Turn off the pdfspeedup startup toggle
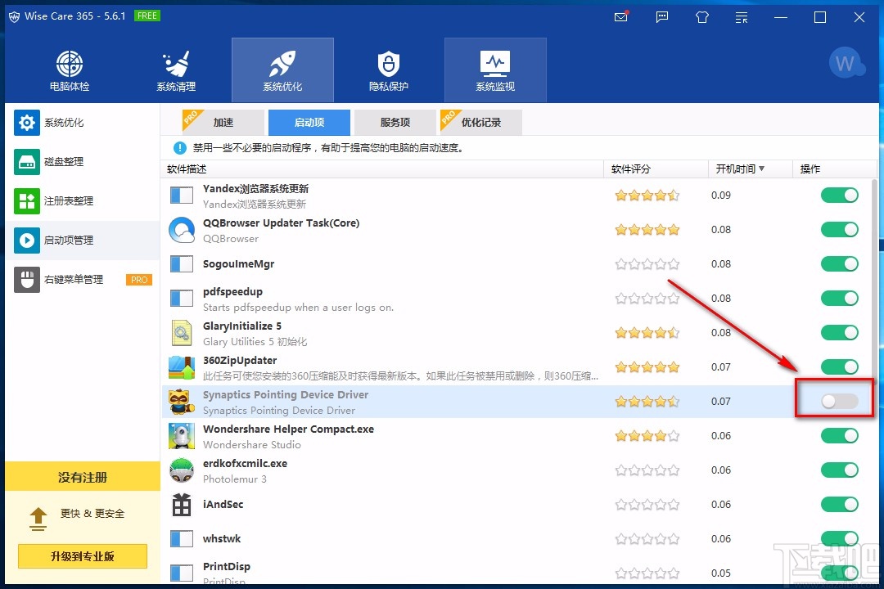This screenshot has height=589, width=884. click(x=840, y=299)
